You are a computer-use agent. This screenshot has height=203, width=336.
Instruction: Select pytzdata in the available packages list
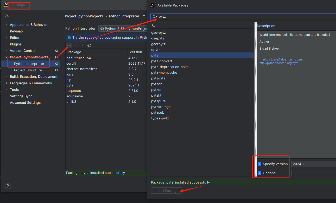click(x=202, y=78)
